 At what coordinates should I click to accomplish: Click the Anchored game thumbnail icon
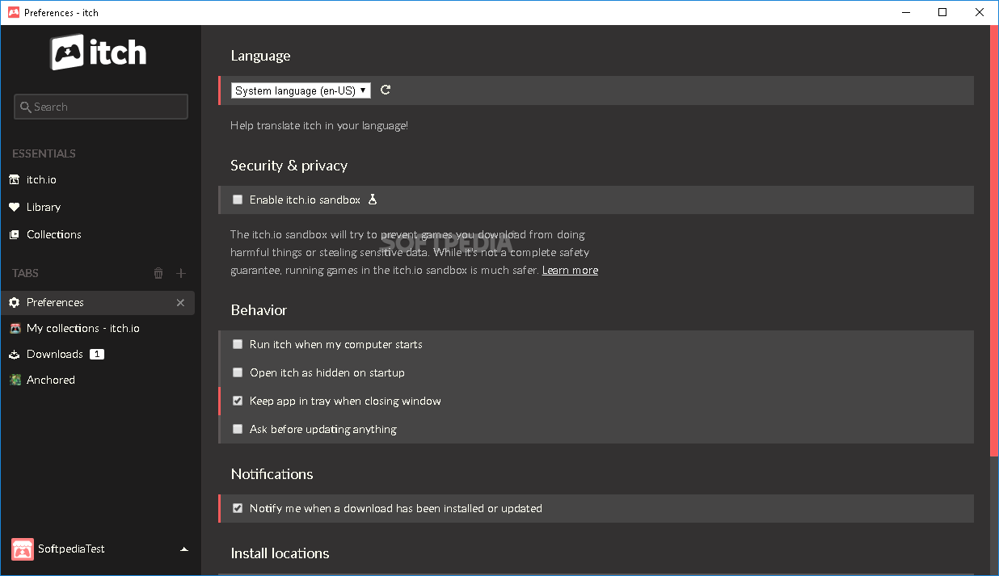click(15, 380)
